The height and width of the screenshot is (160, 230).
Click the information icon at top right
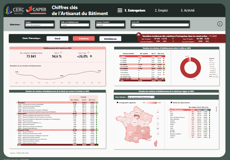click(x=220, y=24)
